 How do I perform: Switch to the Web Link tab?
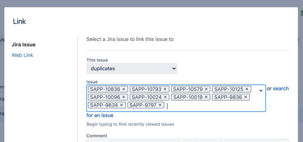22,55
